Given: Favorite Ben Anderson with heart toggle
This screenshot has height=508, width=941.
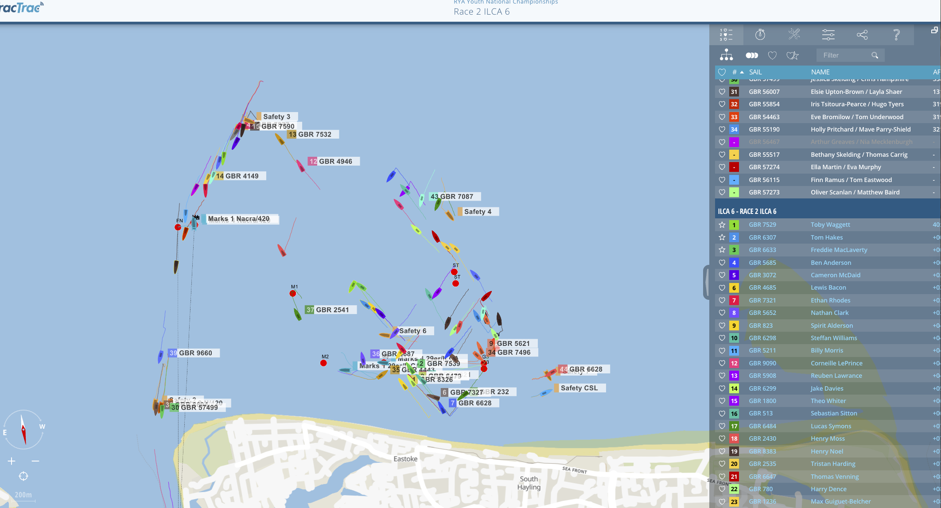Looking at the screenshot, I should (x=722, y=263).
